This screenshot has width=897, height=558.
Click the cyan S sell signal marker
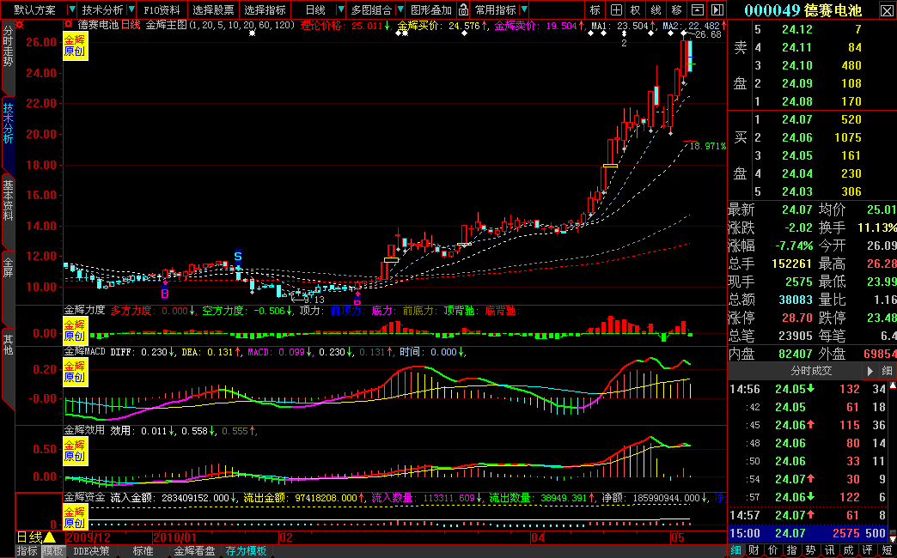(238, 256)
